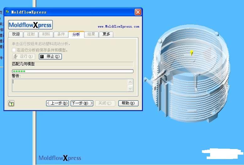The height and width of the screenshot is (165, 244).
Task: Open the 材料 tab
Action: click(x=46, y=34)
